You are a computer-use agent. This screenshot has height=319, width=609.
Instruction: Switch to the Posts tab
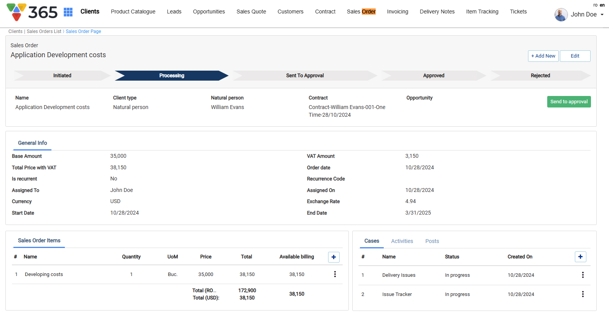click(432, 241)
